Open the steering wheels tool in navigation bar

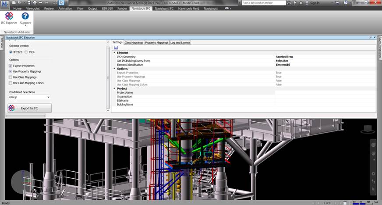coord(374,145)
